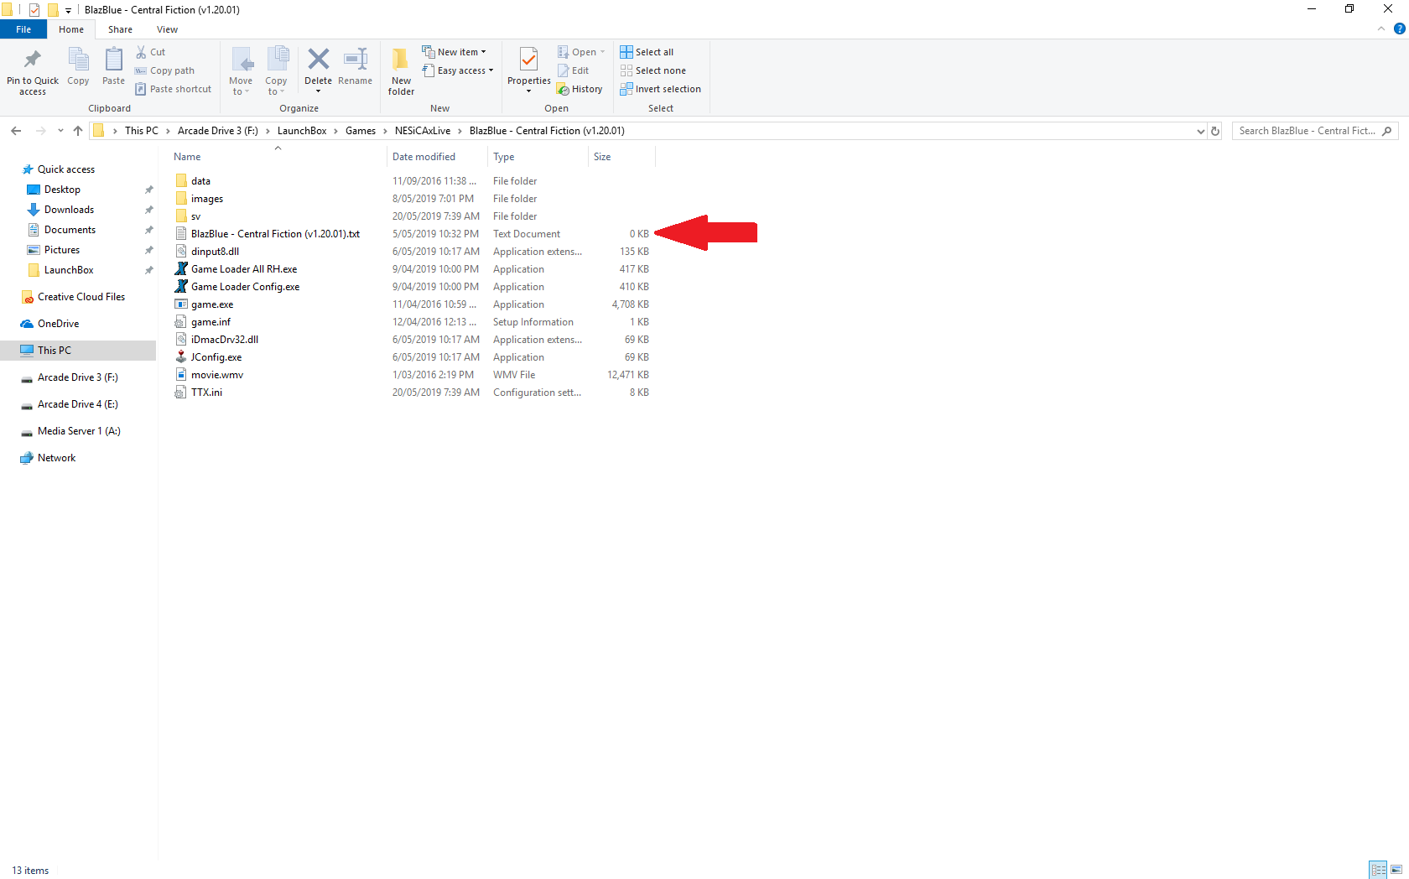Image resolution: width=1409 pixels, height=879 pixels.
Task: Open the New item dropdown
Action: tap(454, 52)
